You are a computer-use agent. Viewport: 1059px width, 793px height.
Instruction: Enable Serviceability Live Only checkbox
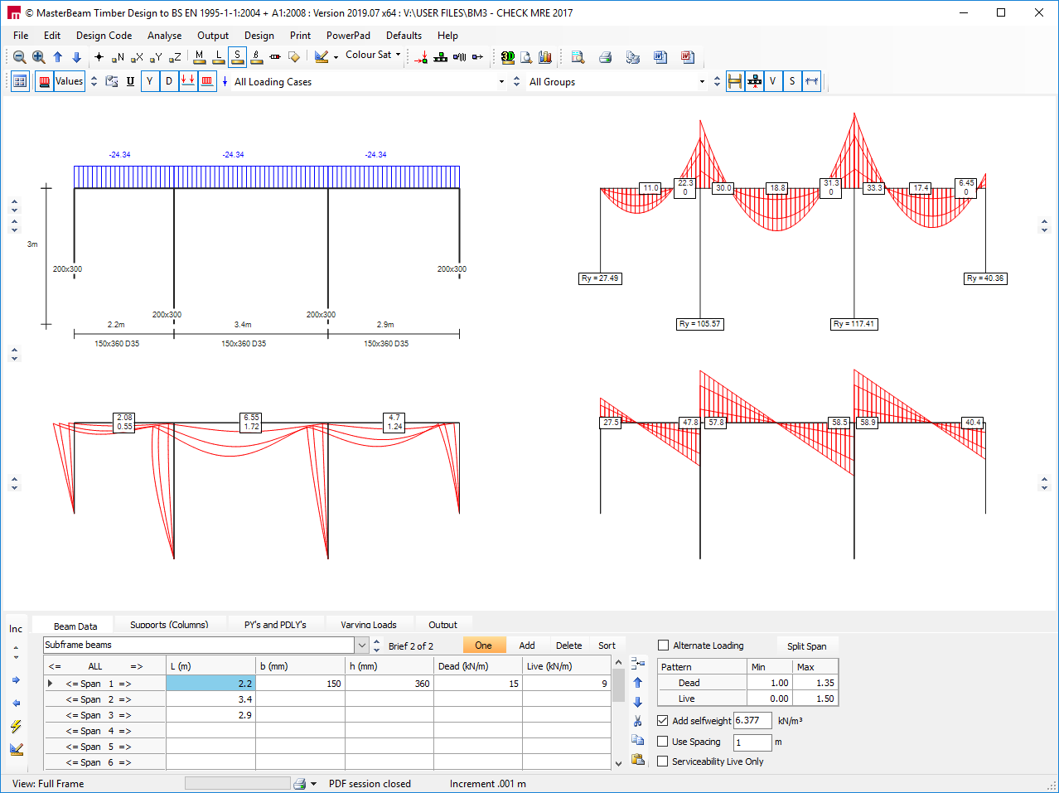(x=663, y=762)
